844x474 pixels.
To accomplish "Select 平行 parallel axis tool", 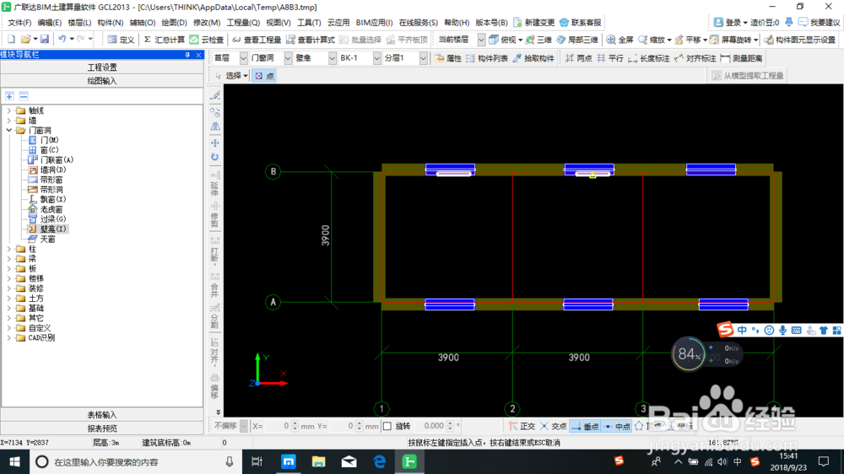I will 610,58.
